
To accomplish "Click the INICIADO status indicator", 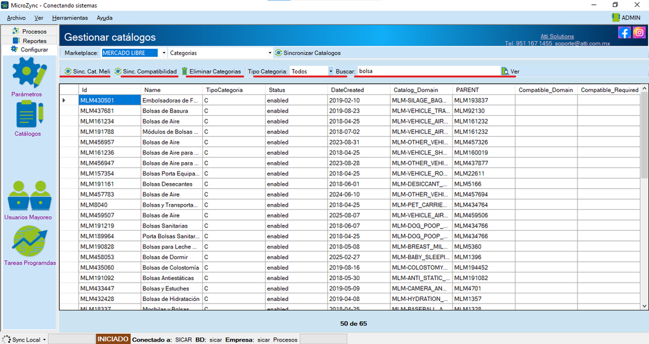I will (x=113, y=339).
